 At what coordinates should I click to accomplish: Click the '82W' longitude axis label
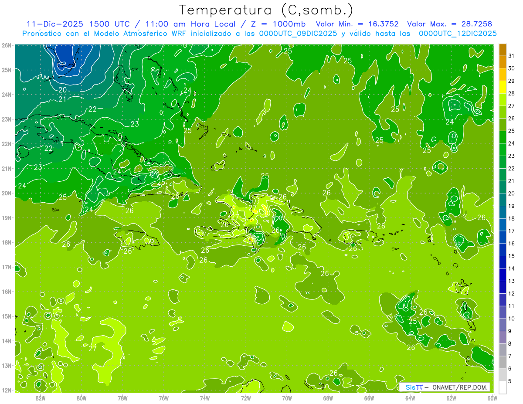(40, 398)
